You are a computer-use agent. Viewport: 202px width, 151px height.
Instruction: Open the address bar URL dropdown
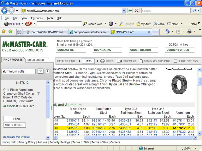pyautogui.click(x=124, y=11)
